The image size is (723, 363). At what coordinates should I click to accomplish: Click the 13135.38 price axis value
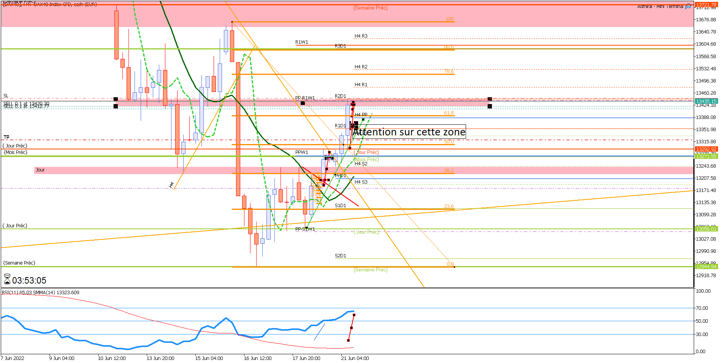click(706, 203)
